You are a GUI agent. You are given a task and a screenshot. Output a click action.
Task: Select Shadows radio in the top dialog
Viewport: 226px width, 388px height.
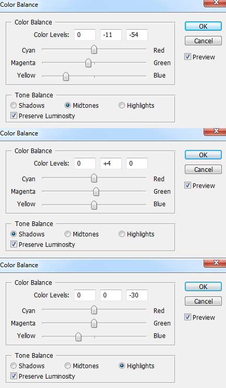[x=14, y=105]
